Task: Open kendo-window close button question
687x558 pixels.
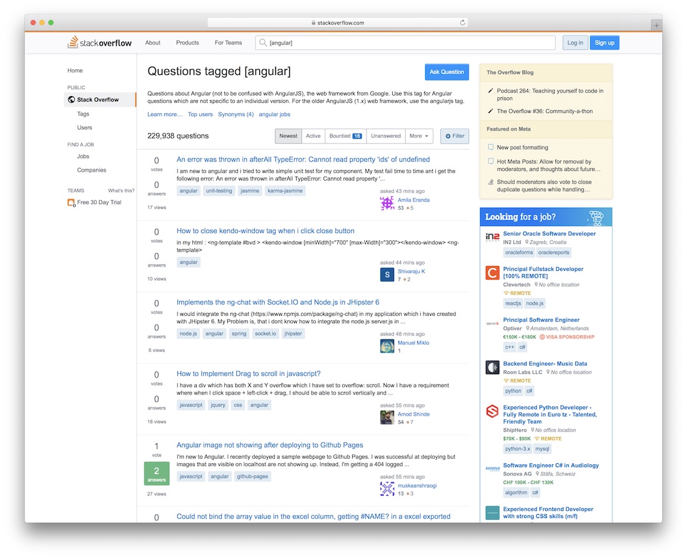Action: tap(265, 231)
